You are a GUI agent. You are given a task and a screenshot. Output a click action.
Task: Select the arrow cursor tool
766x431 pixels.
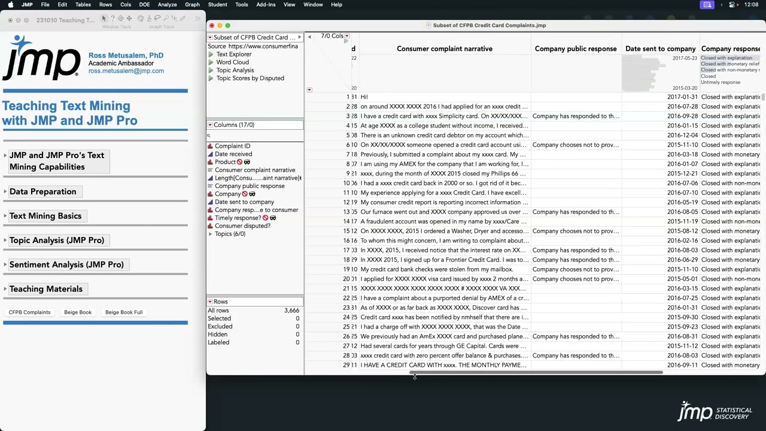[104, 19]
